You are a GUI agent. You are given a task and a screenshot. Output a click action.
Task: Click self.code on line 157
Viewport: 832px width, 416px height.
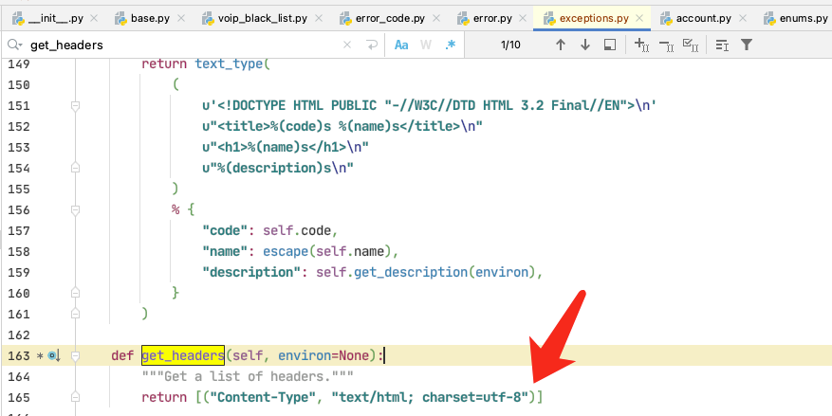tap(297, 231)
